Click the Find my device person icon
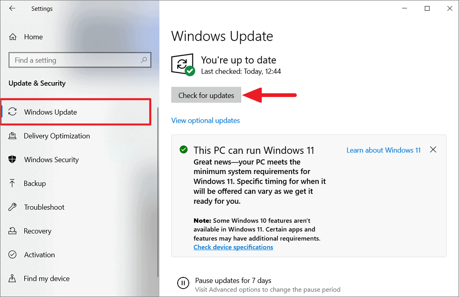 click(12, 278)
